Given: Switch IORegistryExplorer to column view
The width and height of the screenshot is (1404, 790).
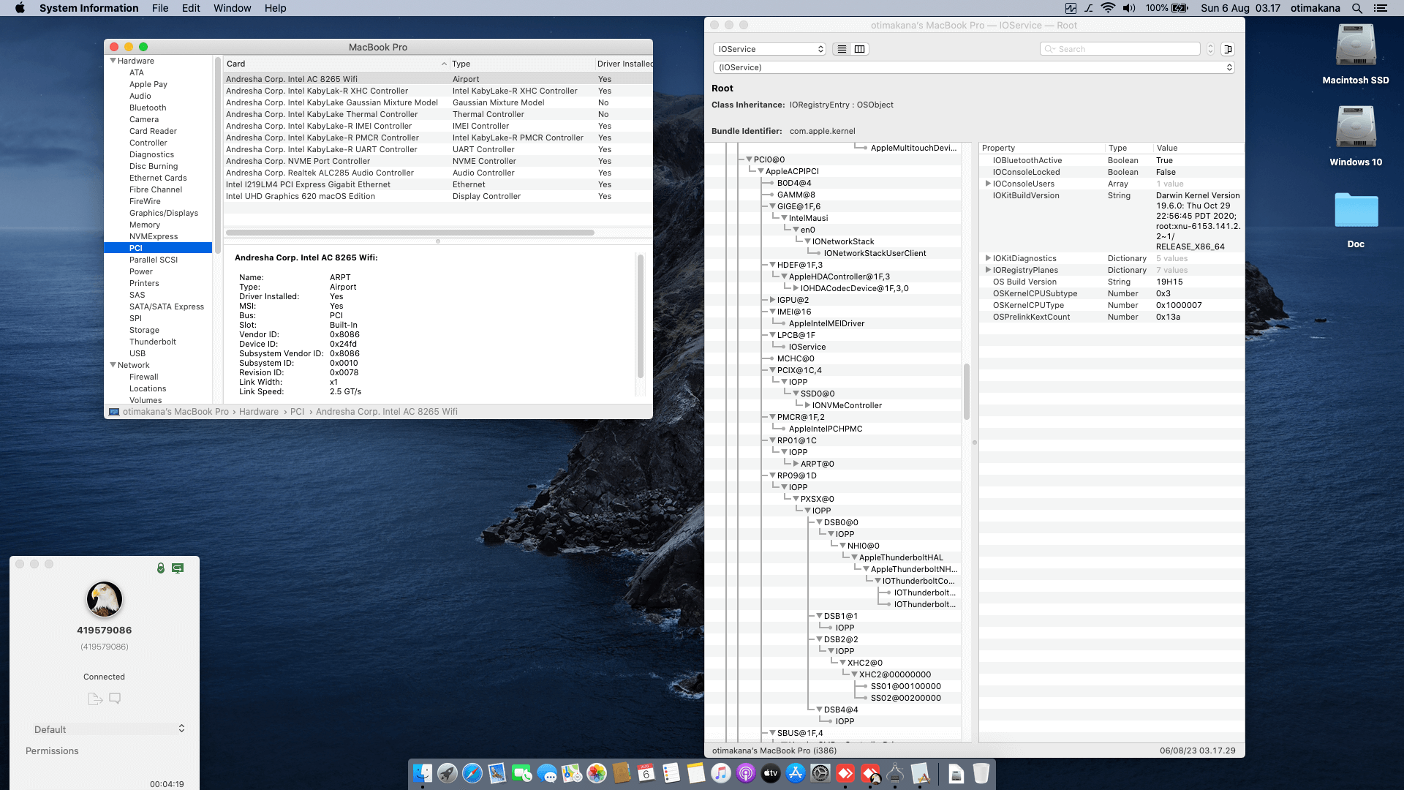Looking at the screenshot, I should (860, 49).
